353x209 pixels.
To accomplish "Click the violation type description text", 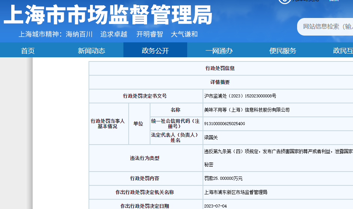I will coord(278,152).
